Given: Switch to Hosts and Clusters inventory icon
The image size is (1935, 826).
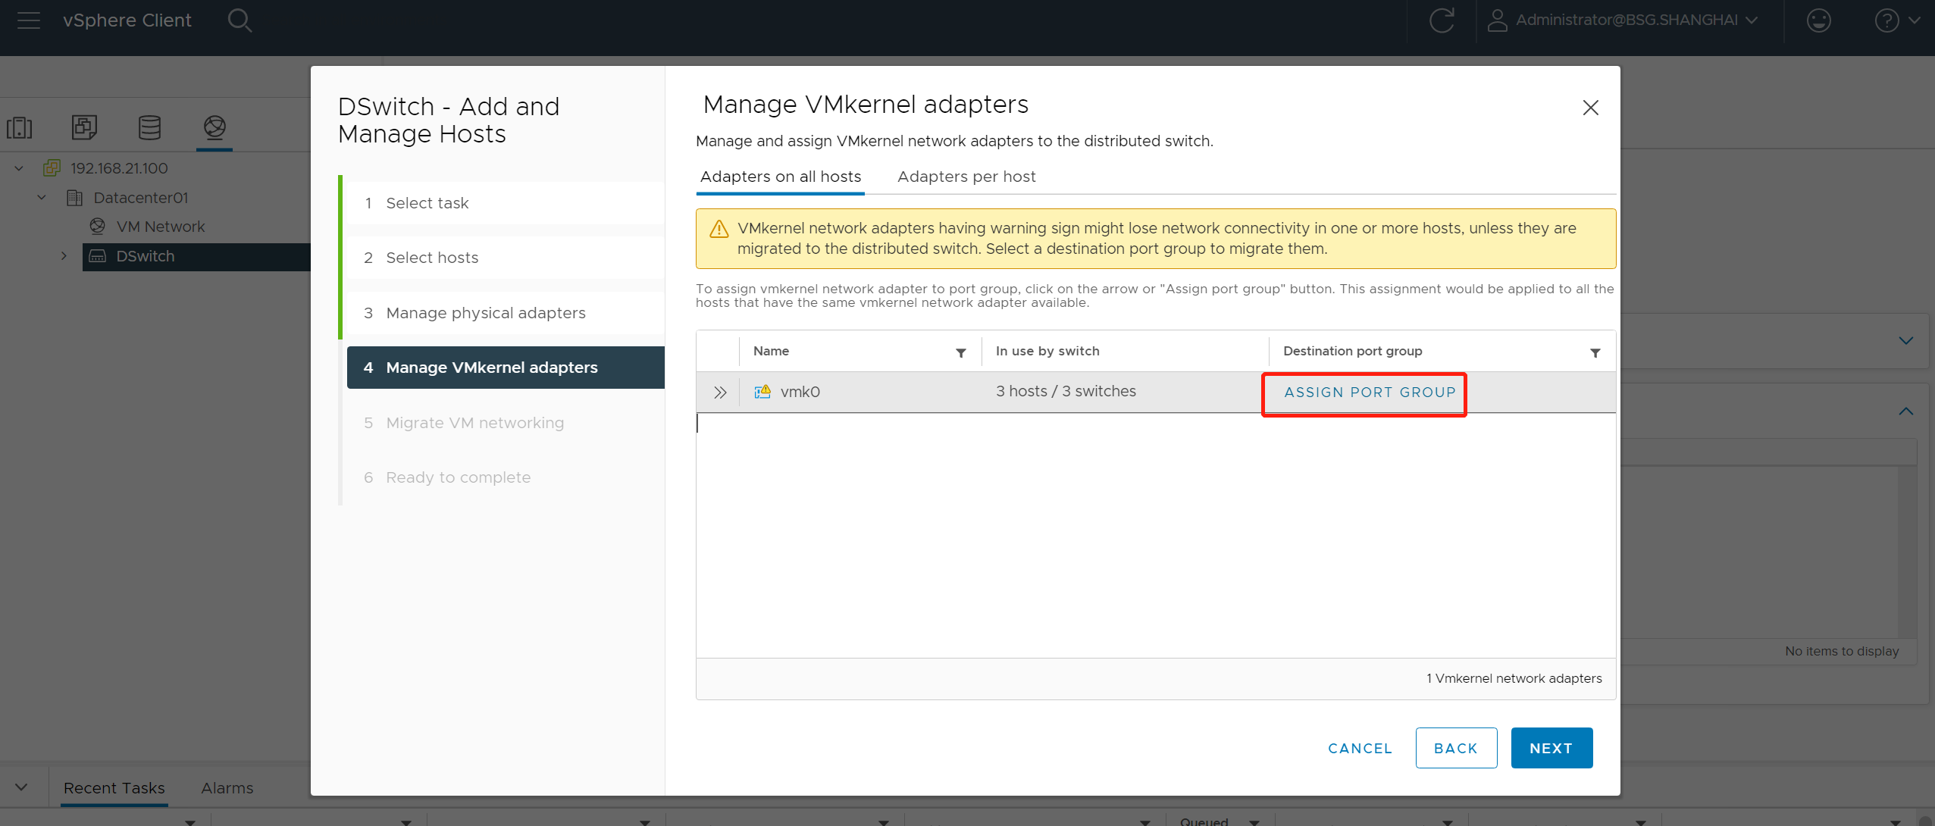Looking at the screenshot, I should pos(20,127).
